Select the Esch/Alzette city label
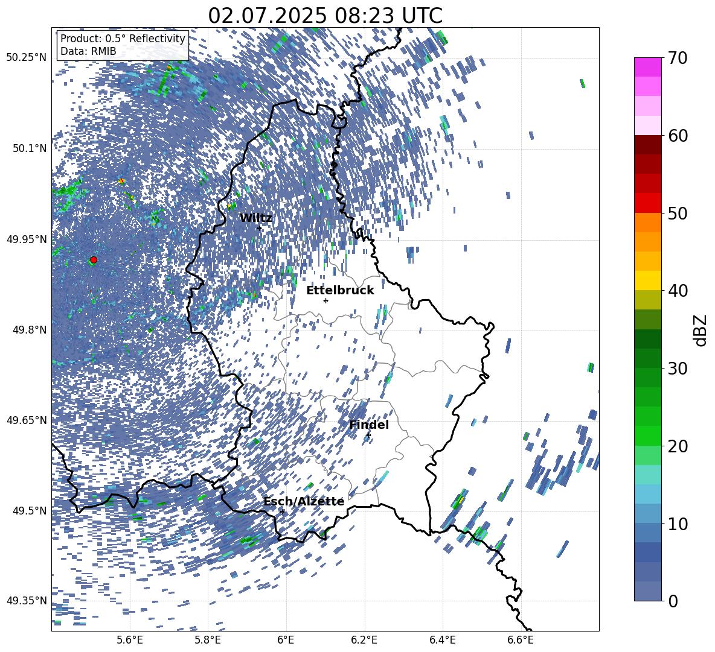Image resolution: width=715 pixels, height=652 pixels. [x=304, y=501]
